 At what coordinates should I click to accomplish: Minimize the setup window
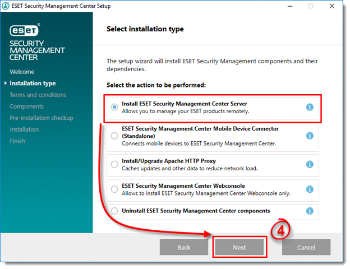pos(290,6)
